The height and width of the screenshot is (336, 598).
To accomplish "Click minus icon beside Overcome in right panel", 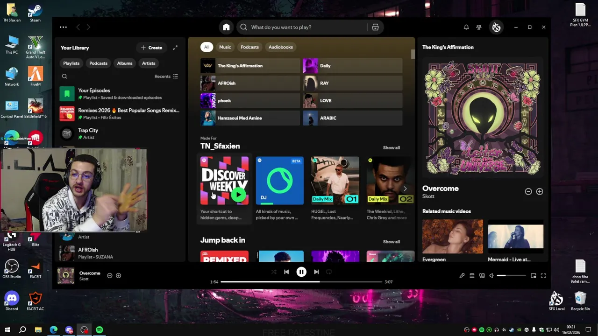I will click(x=528, y=191).
